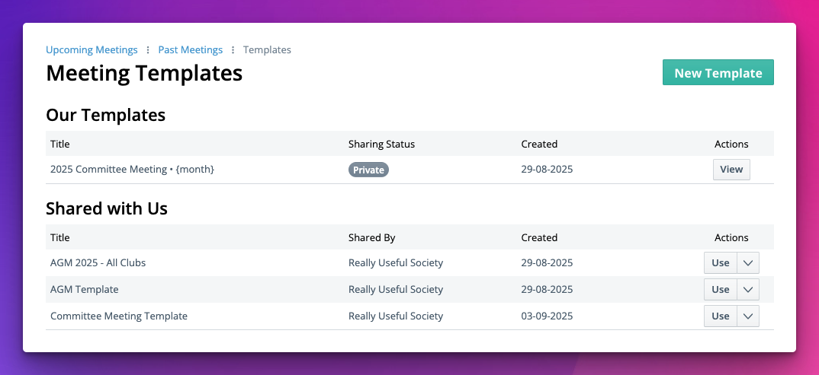Expand dropdown arrow for AGM 2025 - All Clubs
This screenshot has width=819, height=375.
[x=747, y=263]
